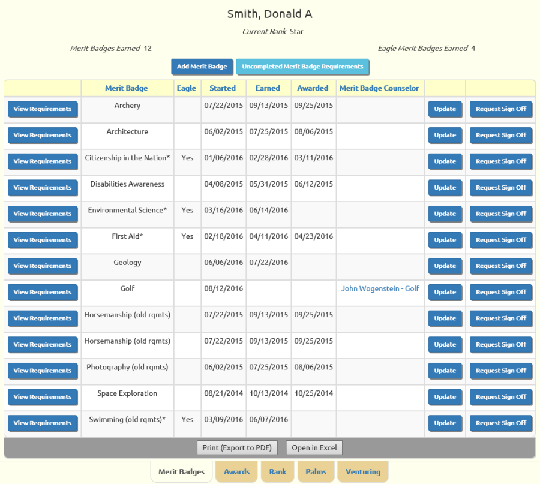
Task: Request Sign Off for First Aid
Action: click(501, 240)
